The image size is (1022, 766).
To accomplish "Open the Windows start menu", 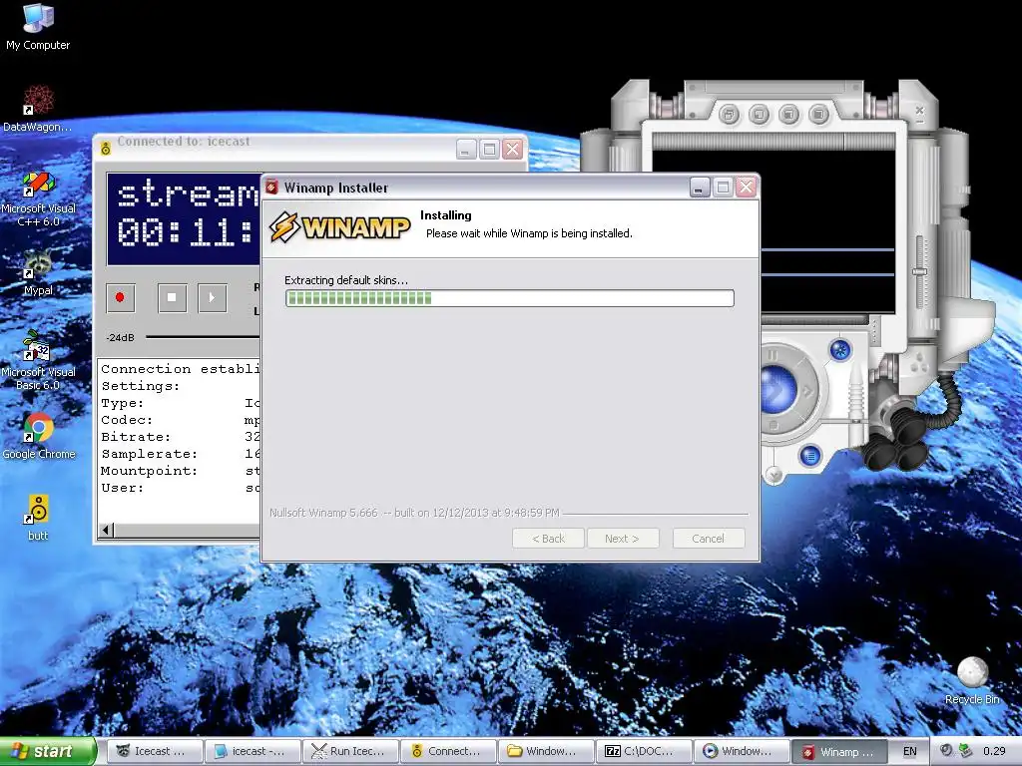I will (48, 751).
